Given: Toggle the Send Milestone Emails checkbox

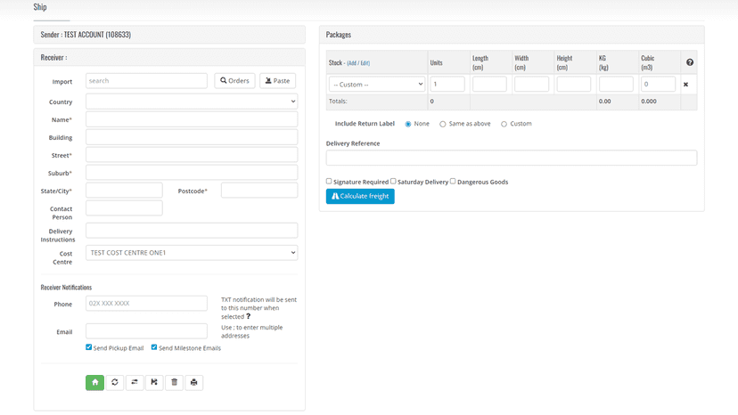Looking at the screenshot, I should (154, 347).
